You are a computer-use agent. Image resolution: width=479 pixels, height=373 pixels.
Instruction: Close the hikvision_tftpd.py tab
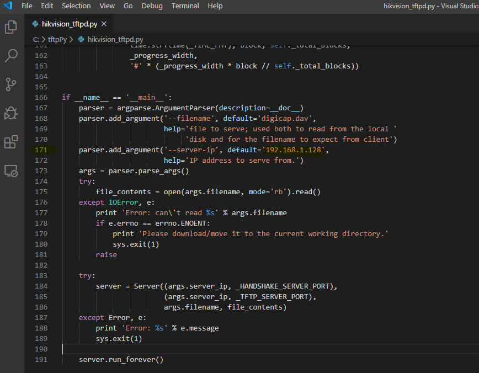click(104, 24)
